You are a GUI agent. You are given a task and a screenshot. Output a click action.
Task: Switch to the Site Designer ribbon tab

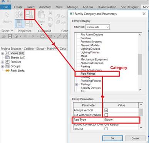tap(129, 7)
